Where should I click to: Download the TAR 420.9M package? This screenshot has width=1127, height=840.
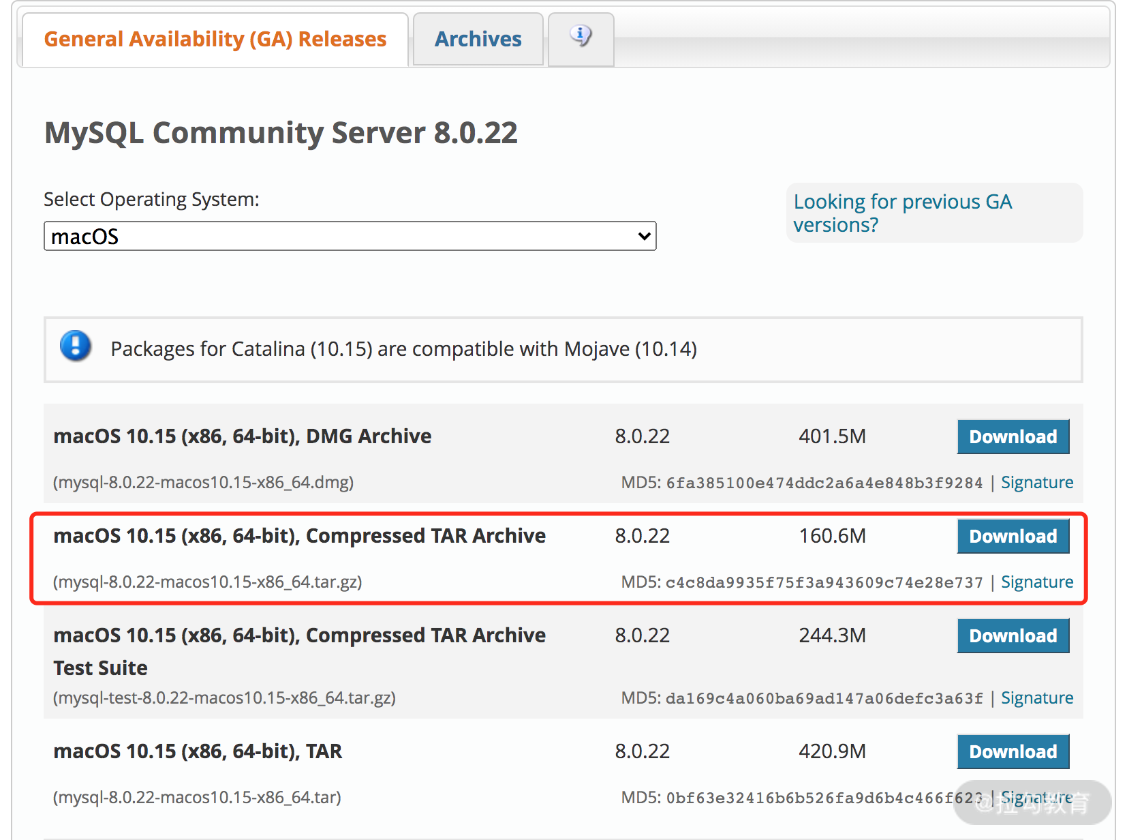[1013, 751]
